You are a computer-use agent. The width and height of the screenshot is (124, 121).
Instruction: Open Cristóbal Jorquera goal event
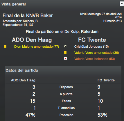(x=91, y=47)
